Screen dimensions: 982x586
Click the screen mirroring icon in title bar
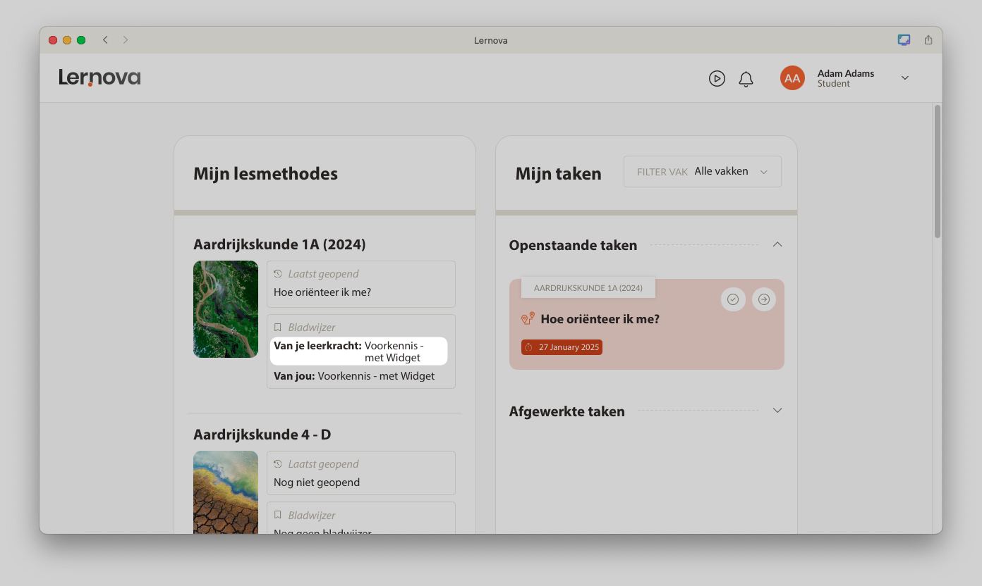904,40
